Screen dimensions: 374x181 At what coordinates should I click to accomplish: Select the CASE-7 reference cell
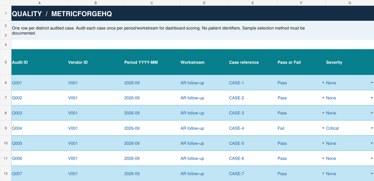253,174
